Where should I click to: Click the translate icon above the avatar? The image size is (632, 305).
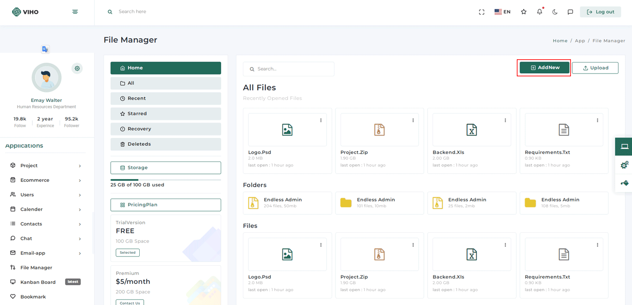click(45, 50)
